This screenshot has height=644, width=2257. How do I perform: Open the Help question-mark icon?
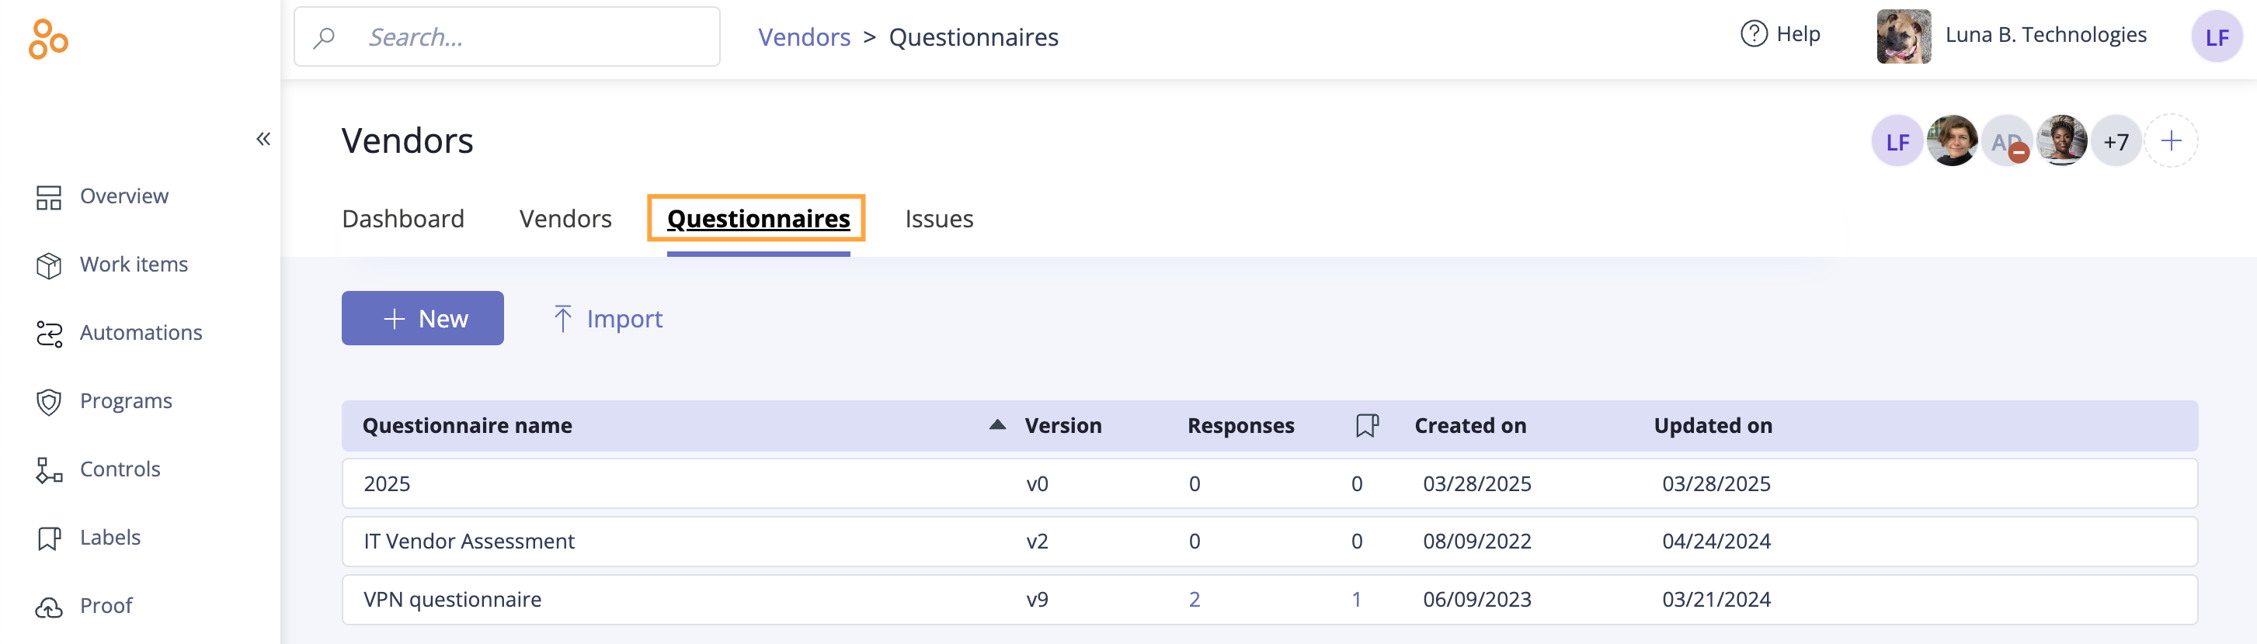pos(1753,34)
